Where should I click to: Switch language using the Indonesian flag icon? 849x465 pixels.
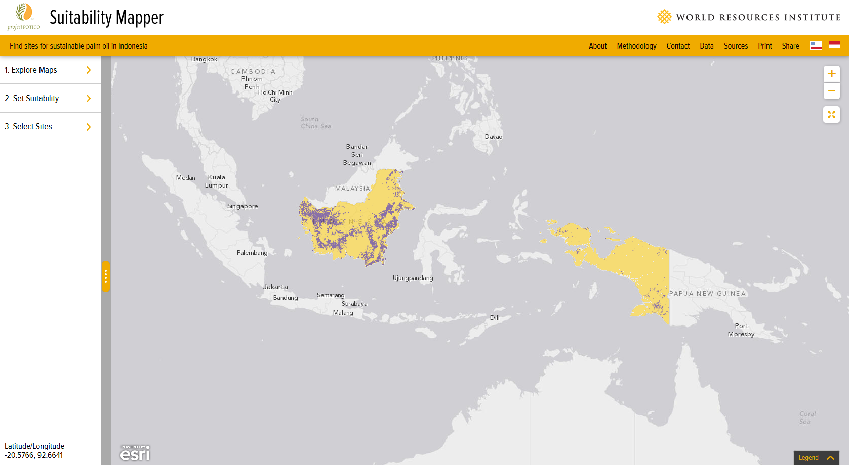point(834,45)
